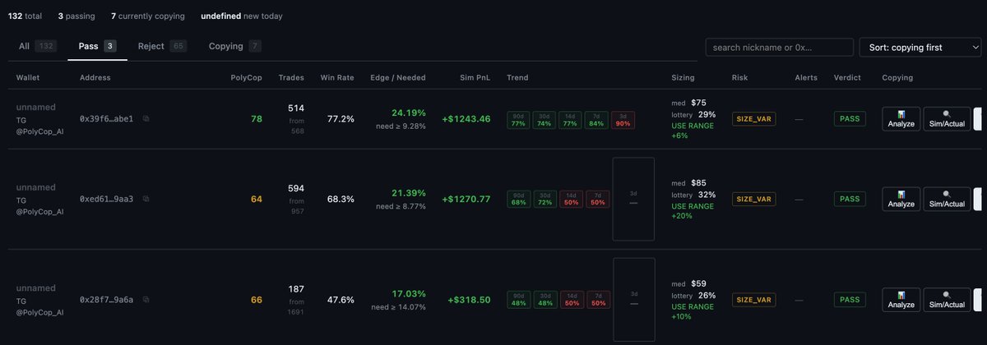
Task: Click the PolyCop score 64
Action: click(x=257, y=199)
